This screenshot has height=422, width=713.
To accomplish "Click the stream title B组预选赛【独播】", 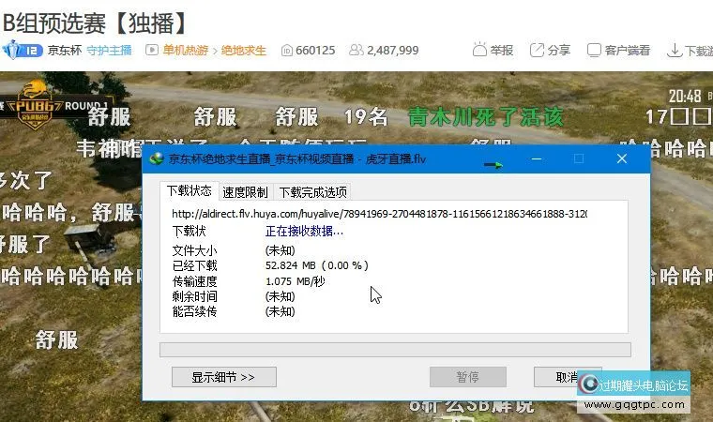I will [94, 23].
